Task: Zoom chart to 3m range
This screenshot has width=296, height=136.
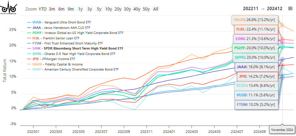Action: pos(52,9)
